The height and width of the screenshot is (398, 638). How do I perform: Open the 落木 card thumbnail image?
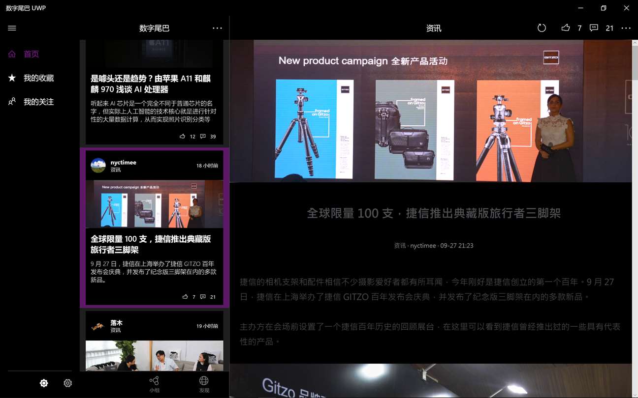click(x=154, y=356)
